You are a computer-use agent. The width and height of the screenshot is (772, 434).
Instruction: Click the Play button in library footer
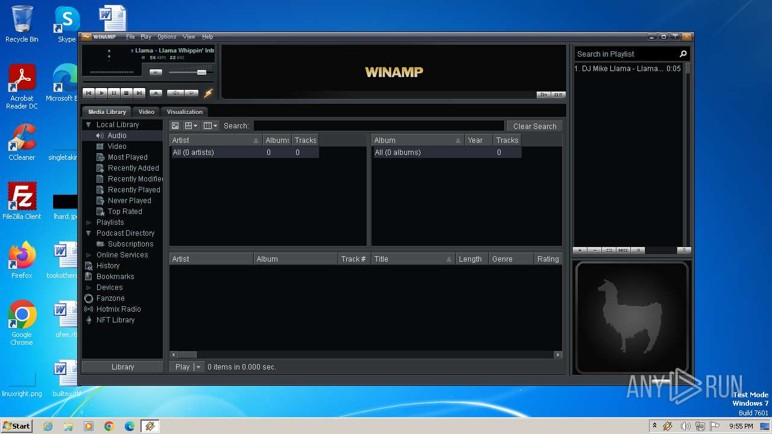pos(182,366)
